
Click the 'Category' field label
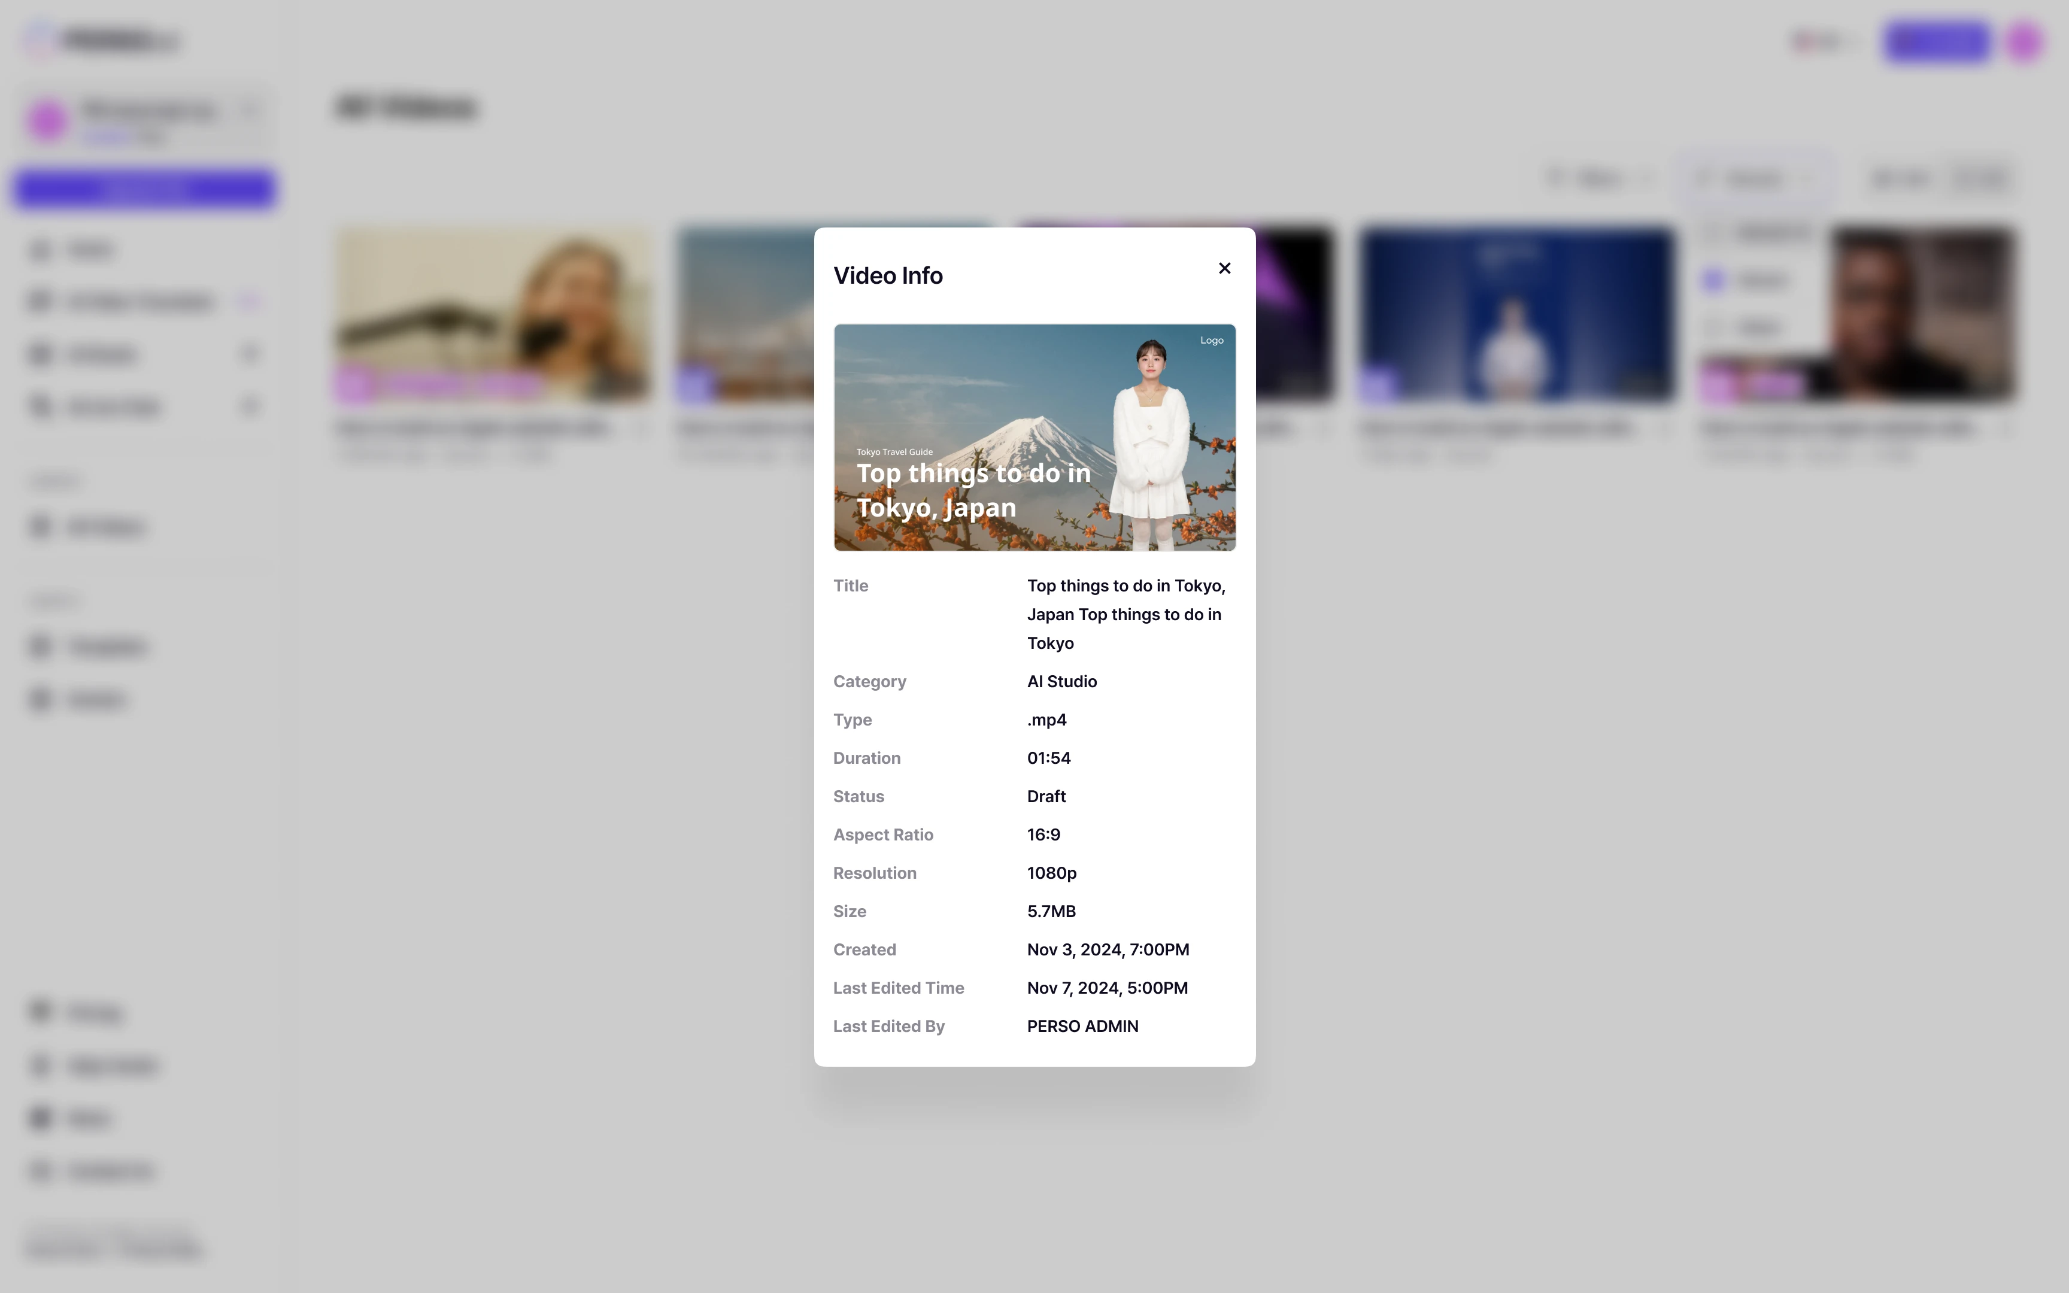tap(869, 682)
